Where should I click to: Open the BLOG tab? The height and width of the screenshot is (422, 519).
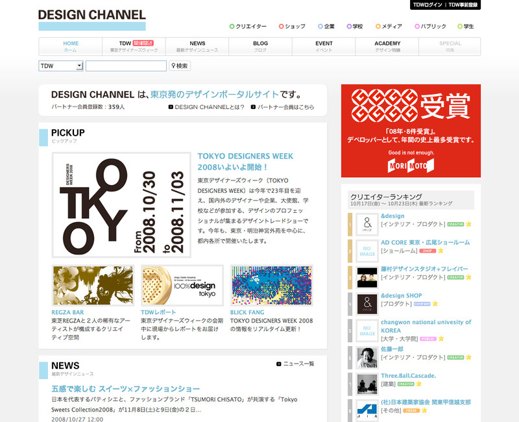[261, 46]
